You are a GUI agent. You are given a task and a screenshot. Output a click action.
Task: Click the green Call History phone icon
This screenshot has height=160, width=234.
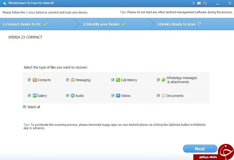click(118, 80)
